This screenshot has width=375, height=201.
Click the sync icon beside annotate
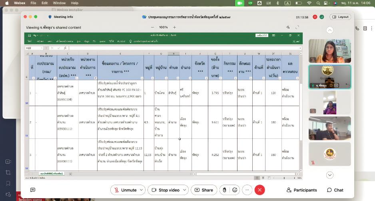tap(297, 28)
